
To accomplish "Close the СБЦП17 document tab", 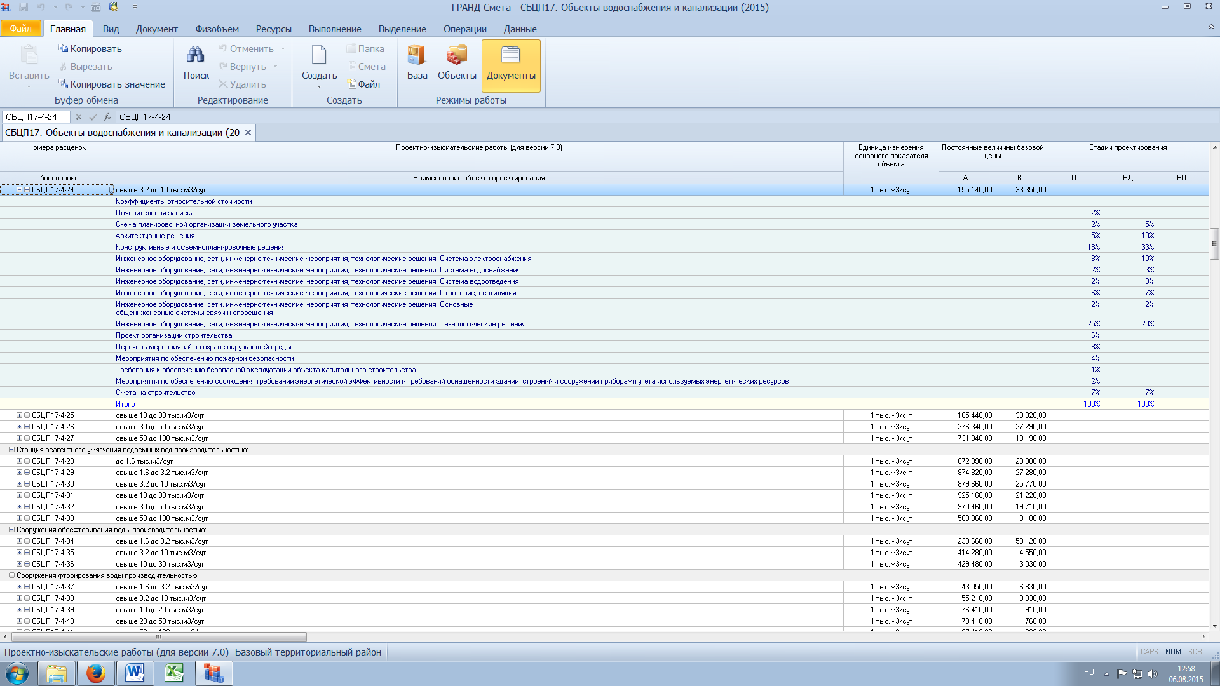I will coord(248,133).
